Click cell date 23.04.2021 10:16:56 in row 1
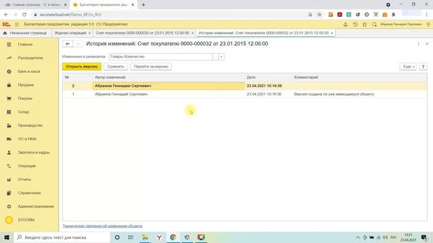The width and height of the screenshot is (433, 243). click(264, 94)
